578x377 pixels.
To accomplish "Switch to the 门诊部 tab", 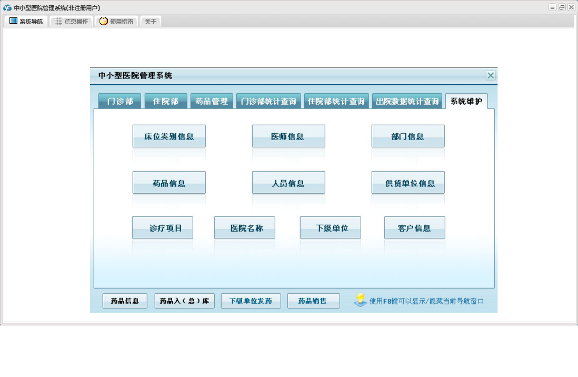I will [119, 101].
